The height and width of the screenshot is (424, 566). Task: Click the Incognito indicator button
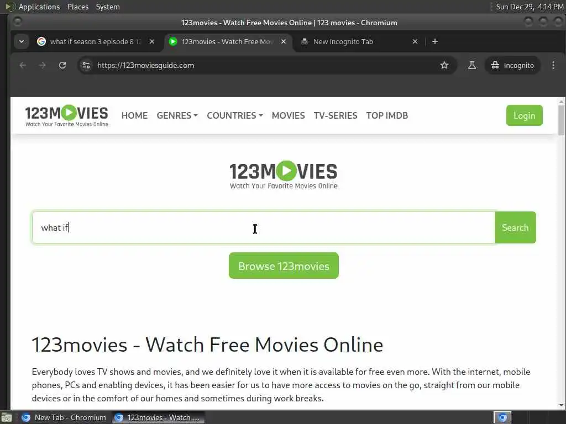point(512,65)
